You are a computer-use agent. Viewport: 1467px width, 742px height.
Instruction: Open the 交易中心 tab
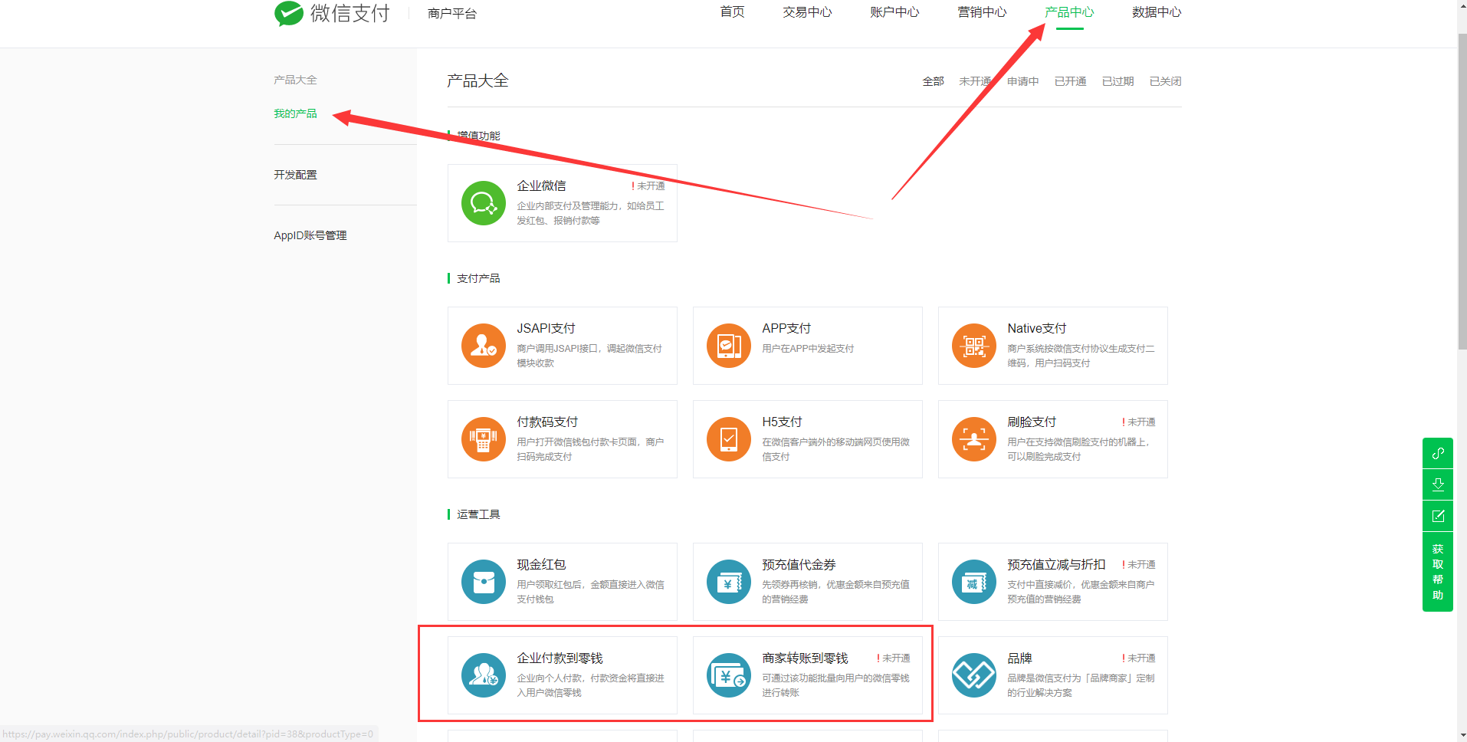pos(807,12)
